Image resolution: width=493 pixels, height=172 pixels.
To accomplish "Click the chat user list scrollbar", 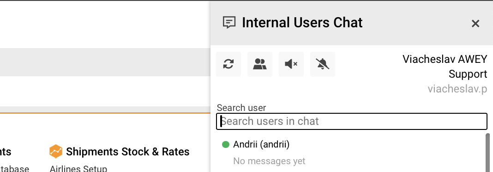I will click(x=487, y=153).
